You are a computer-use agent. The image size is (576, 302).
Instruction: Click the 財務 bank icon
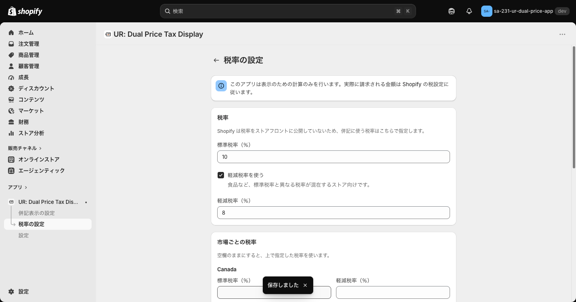tap(11, 122)
